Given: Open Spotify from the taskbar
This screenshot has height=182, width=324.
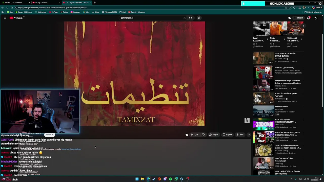Looking at the screenshot, I should (170, 179).
